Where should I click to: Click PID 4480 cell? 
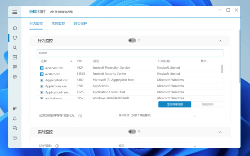pyautogui.click(x=80, y=80)
